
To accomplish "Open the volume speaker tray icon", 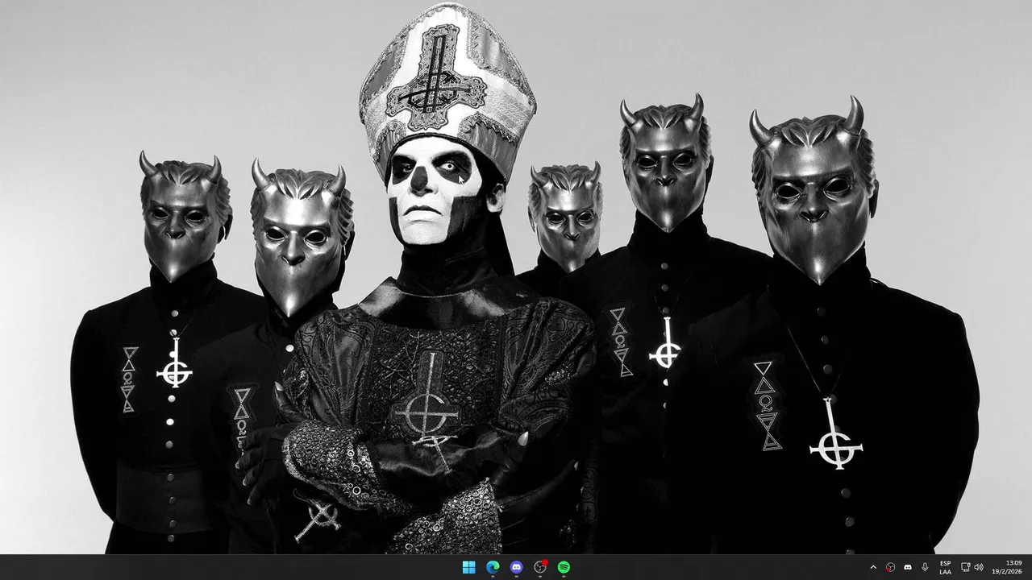I will 979,567.
